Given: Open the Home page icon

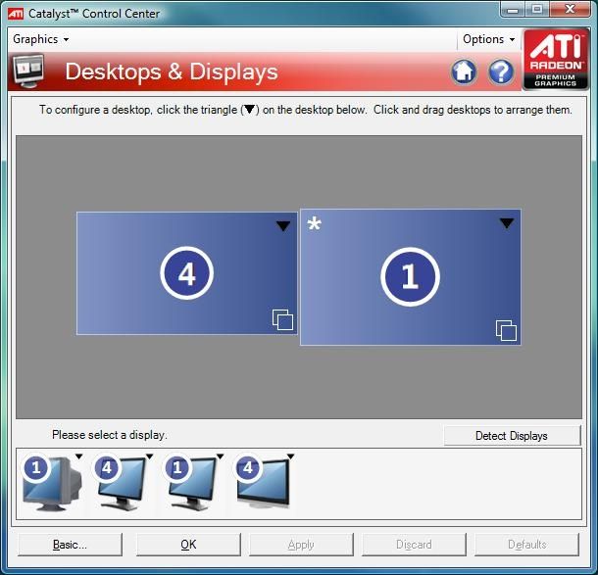Looking at the screenshot, I should click(x=464, y=72).
